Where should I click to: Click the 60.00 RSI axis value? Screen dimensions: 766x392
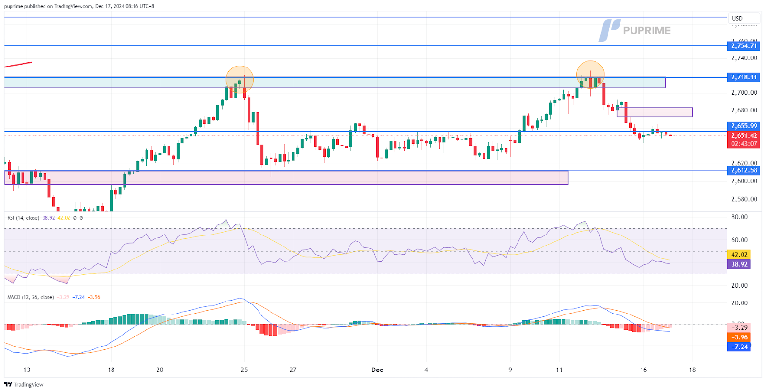pyautogui.click(x=740, y=240)
